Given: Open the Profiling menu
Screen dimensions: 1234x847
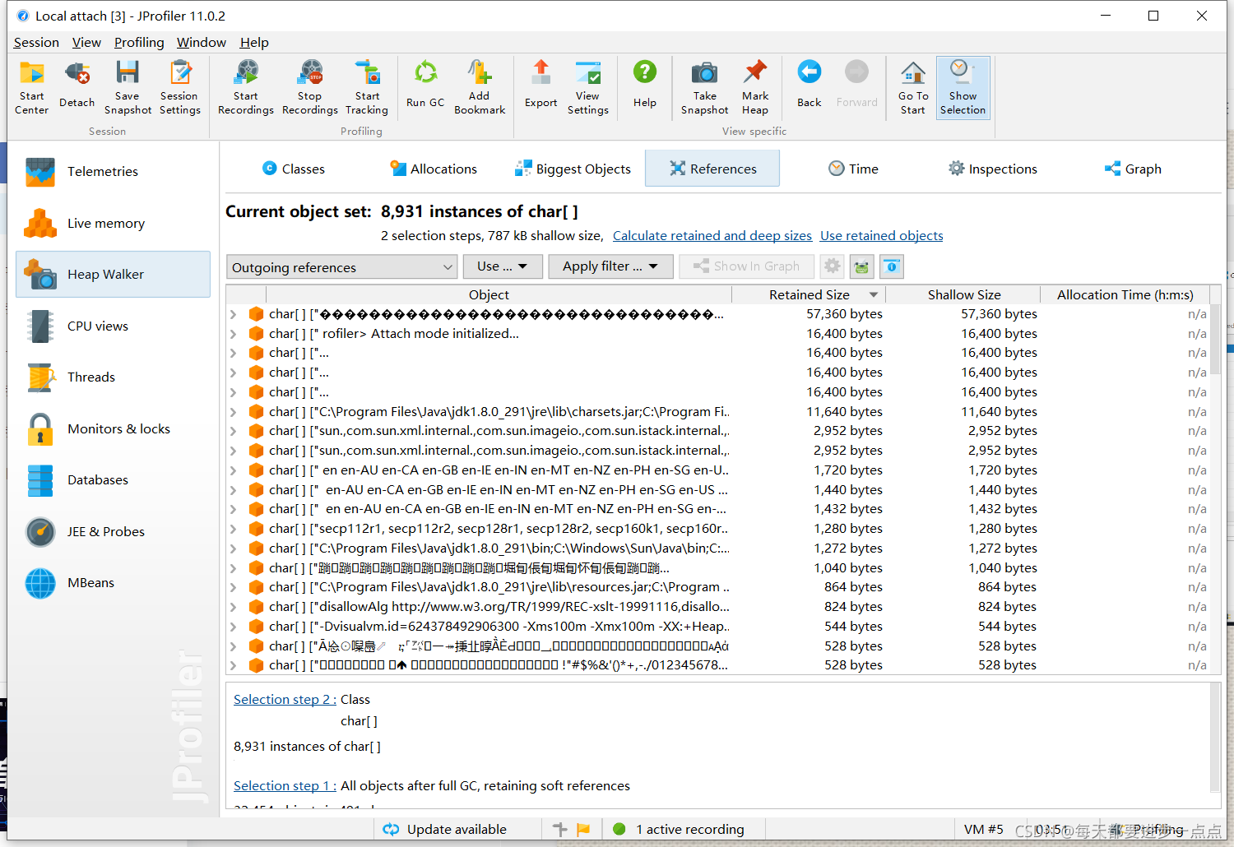Looking at the screenshot, I should (x=139, y=42).
